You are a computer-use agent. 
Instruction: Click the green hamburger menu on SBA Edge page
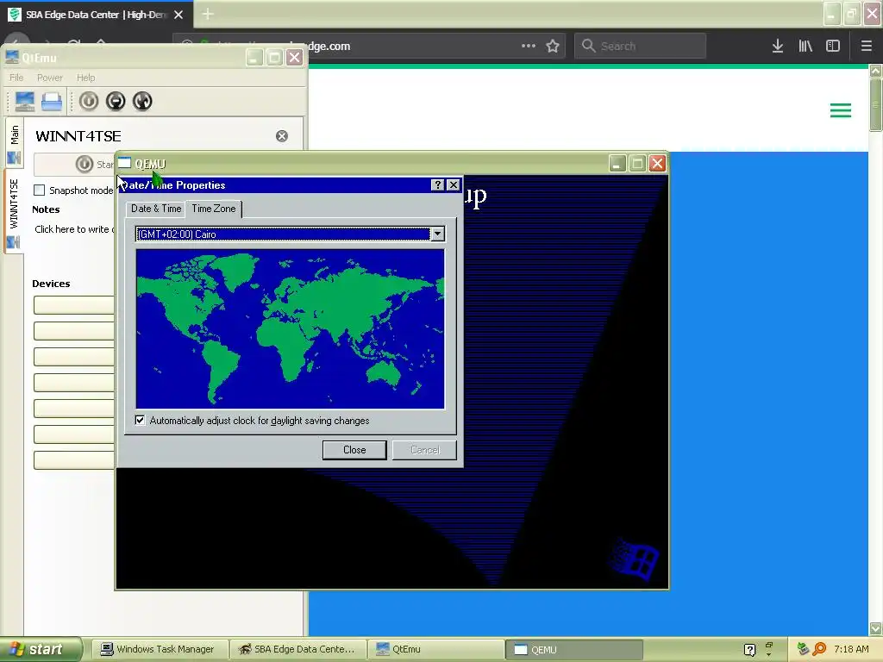pyautogui.click(x=841, y=110)
